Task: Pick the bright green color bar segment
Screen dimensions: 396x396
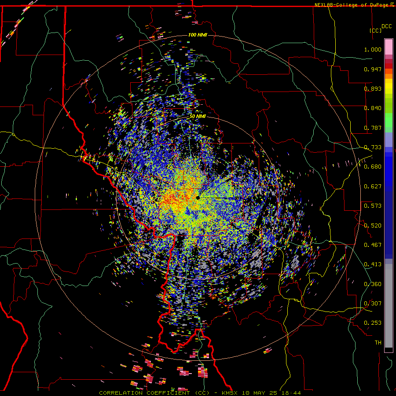Action: tap(389, 120)
